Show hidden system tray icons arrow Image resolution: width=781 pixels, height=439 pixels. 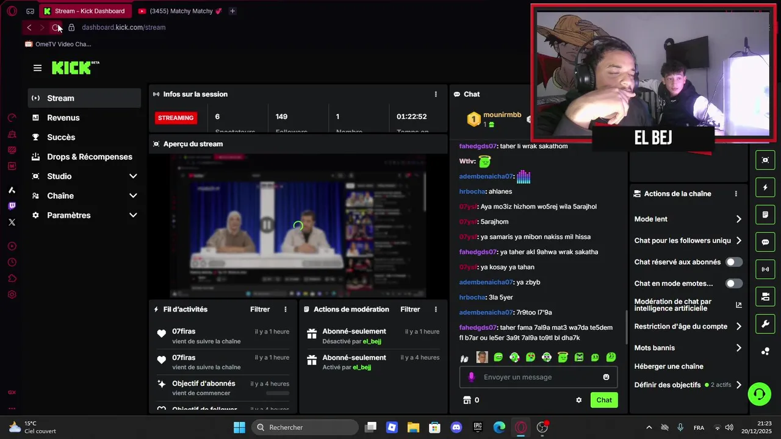649,428
